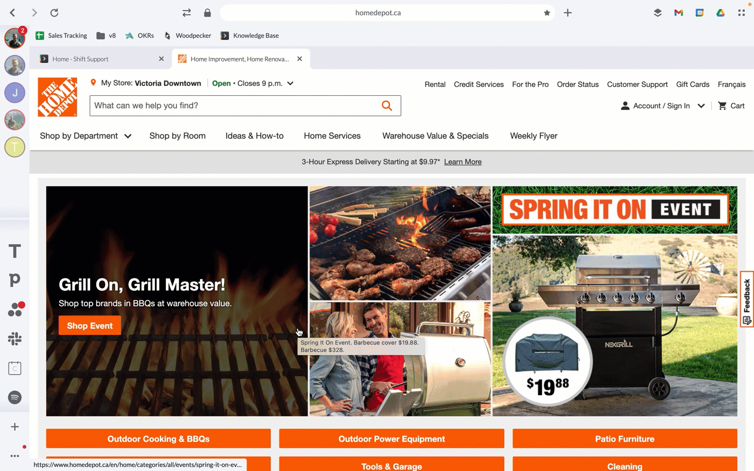Open Spotify from the sidebar
The height and width of the screenshot is (471, 754).
(15, 397)
